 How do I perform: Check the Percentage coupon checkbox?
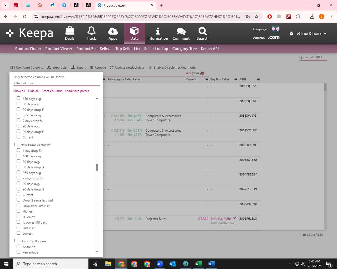[x=18, y=252]
